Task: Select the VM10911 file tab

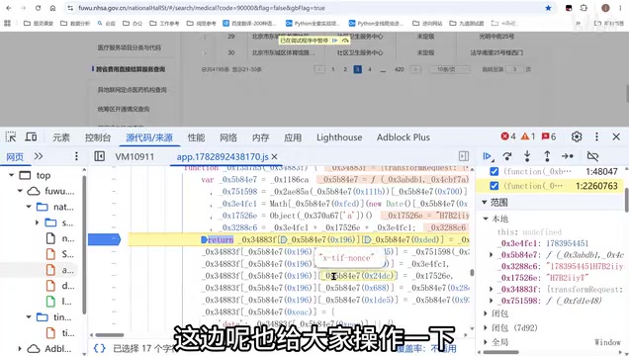Action: pos(135,157)
